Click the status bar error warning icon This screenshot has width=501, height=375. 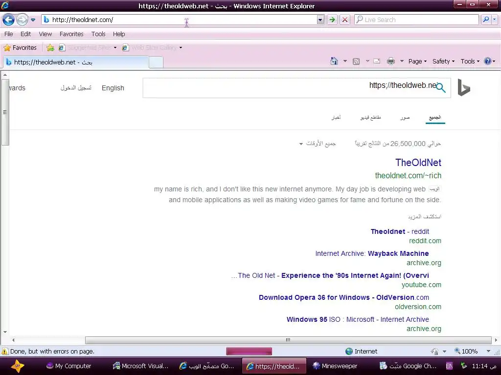[x=5, y=352]
